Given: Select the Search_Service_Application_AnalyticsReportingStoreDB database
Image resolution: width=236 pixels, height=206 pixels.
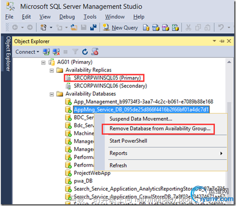Looking at the screenshot, I should point(149,189).
